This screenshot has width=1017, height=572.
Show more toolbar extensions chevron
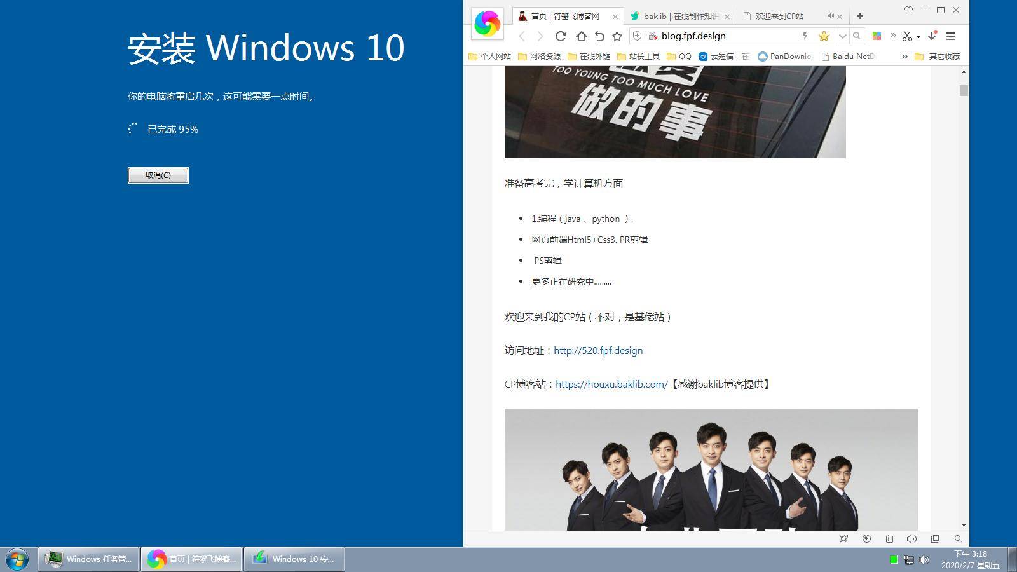point(893,36)
